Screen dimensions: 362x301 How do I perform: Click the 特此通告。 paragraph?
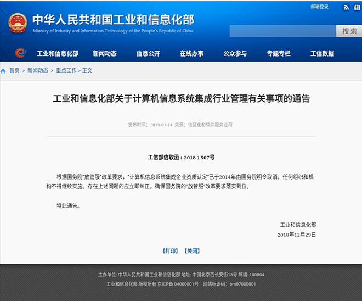[69, 206]
